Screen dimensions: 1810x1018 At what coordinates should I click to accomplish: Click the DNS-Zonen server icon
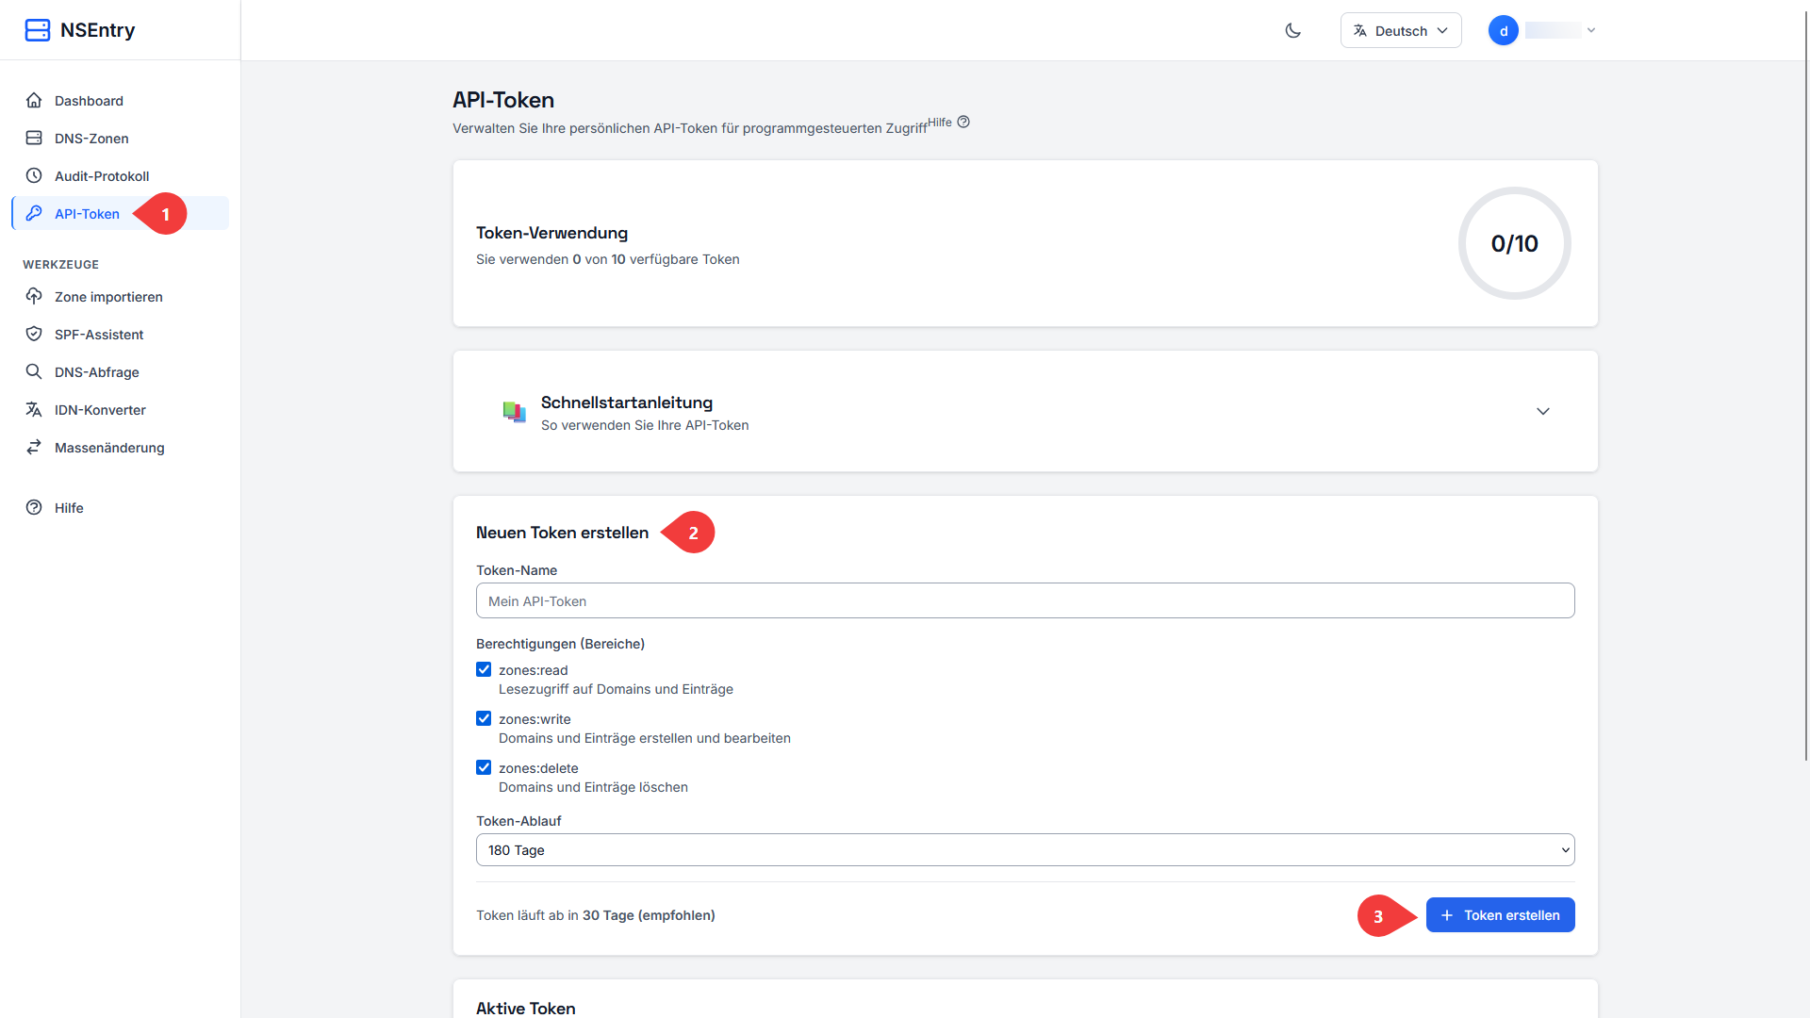[34, 138]
